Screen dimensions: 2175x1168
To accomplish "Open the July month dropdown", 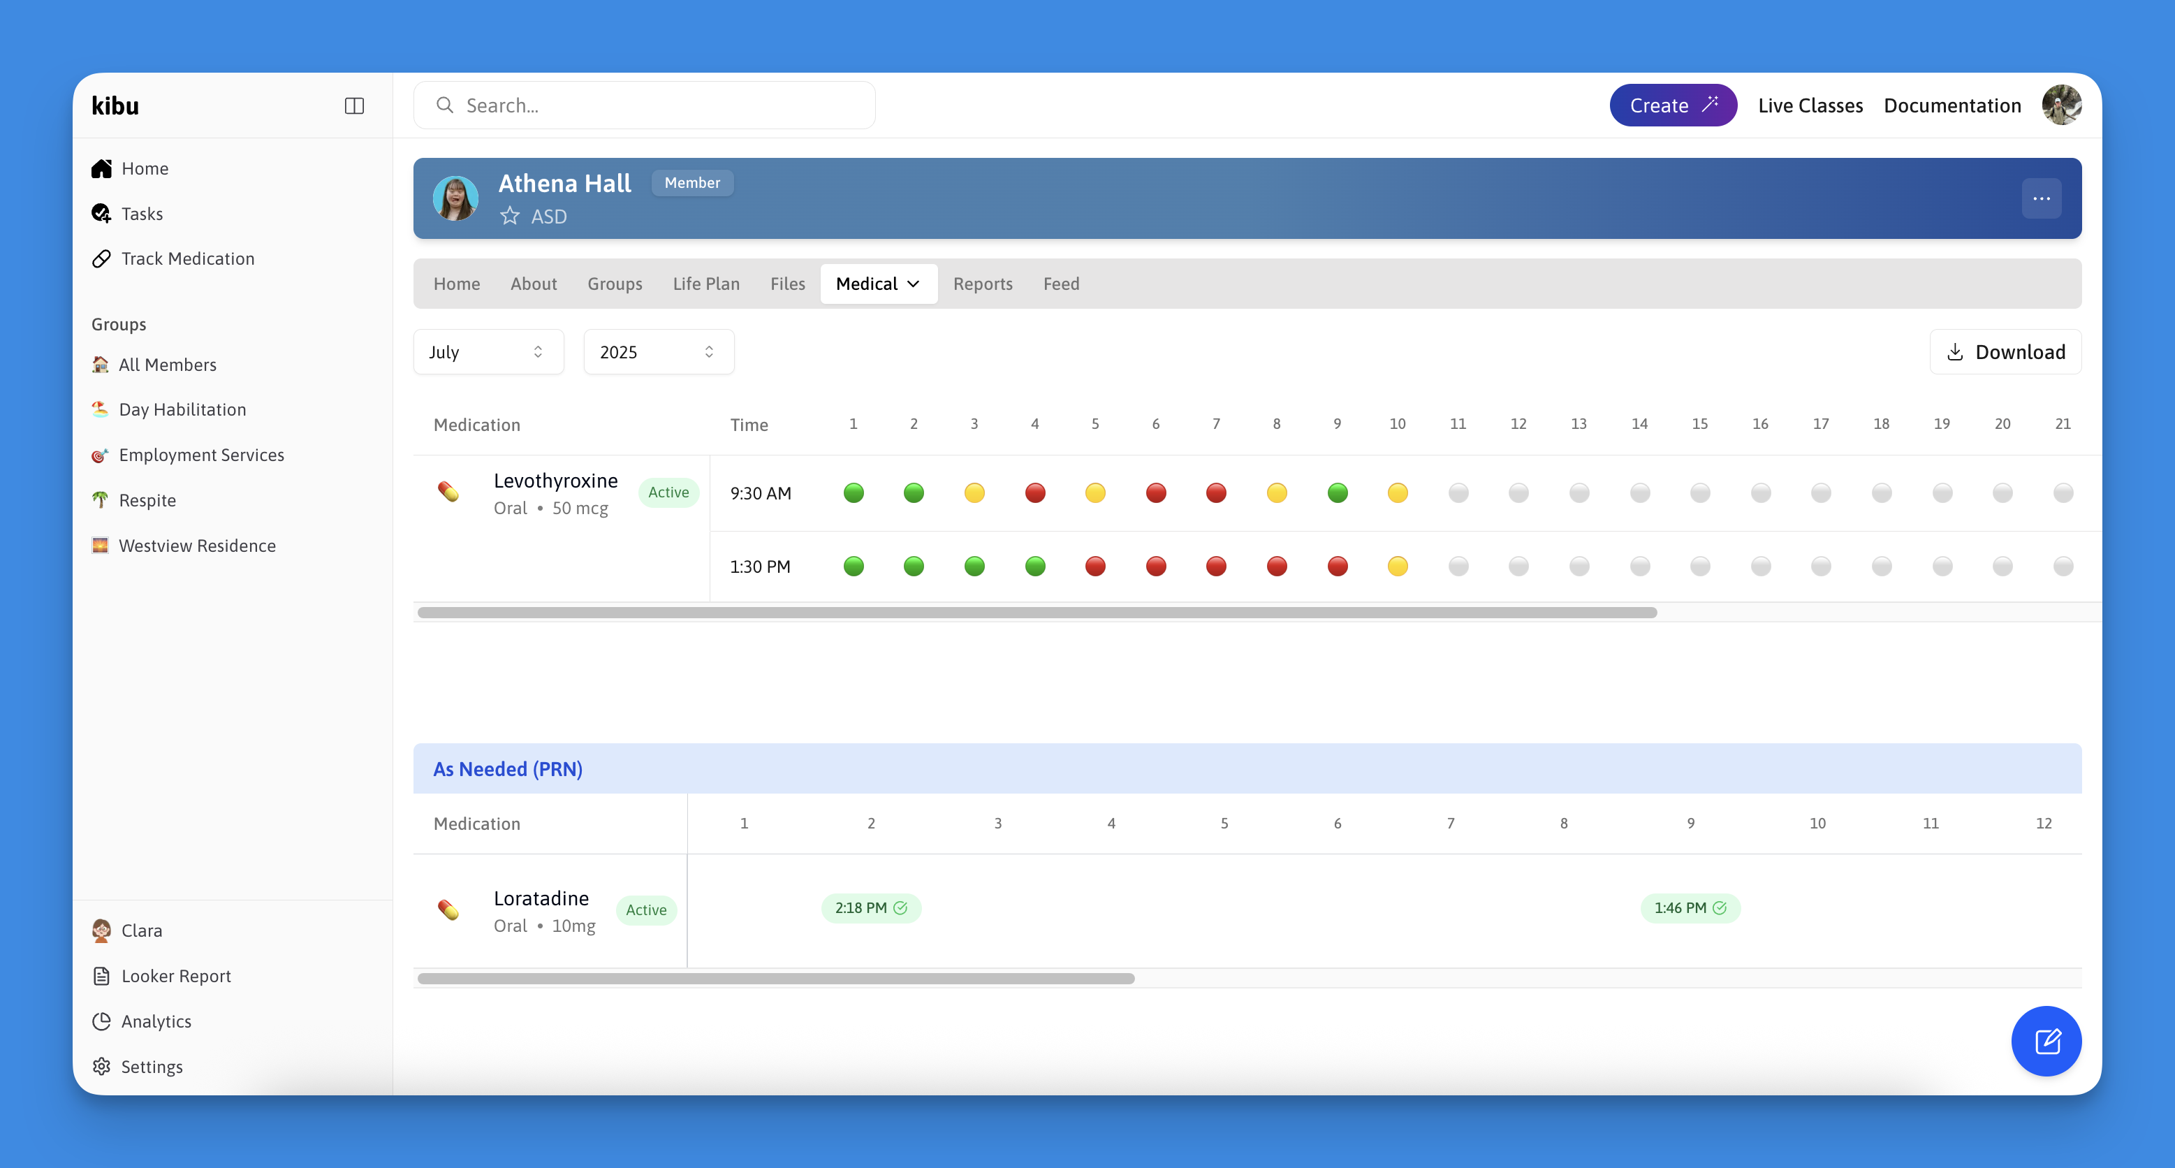I will tap(488, 352).
